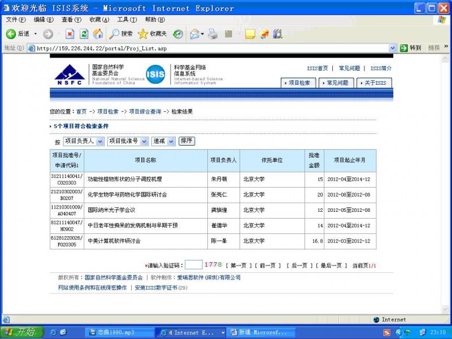452x339 pixels.
Task: Open the 收藏(A) menu
Action: [99, 20]
